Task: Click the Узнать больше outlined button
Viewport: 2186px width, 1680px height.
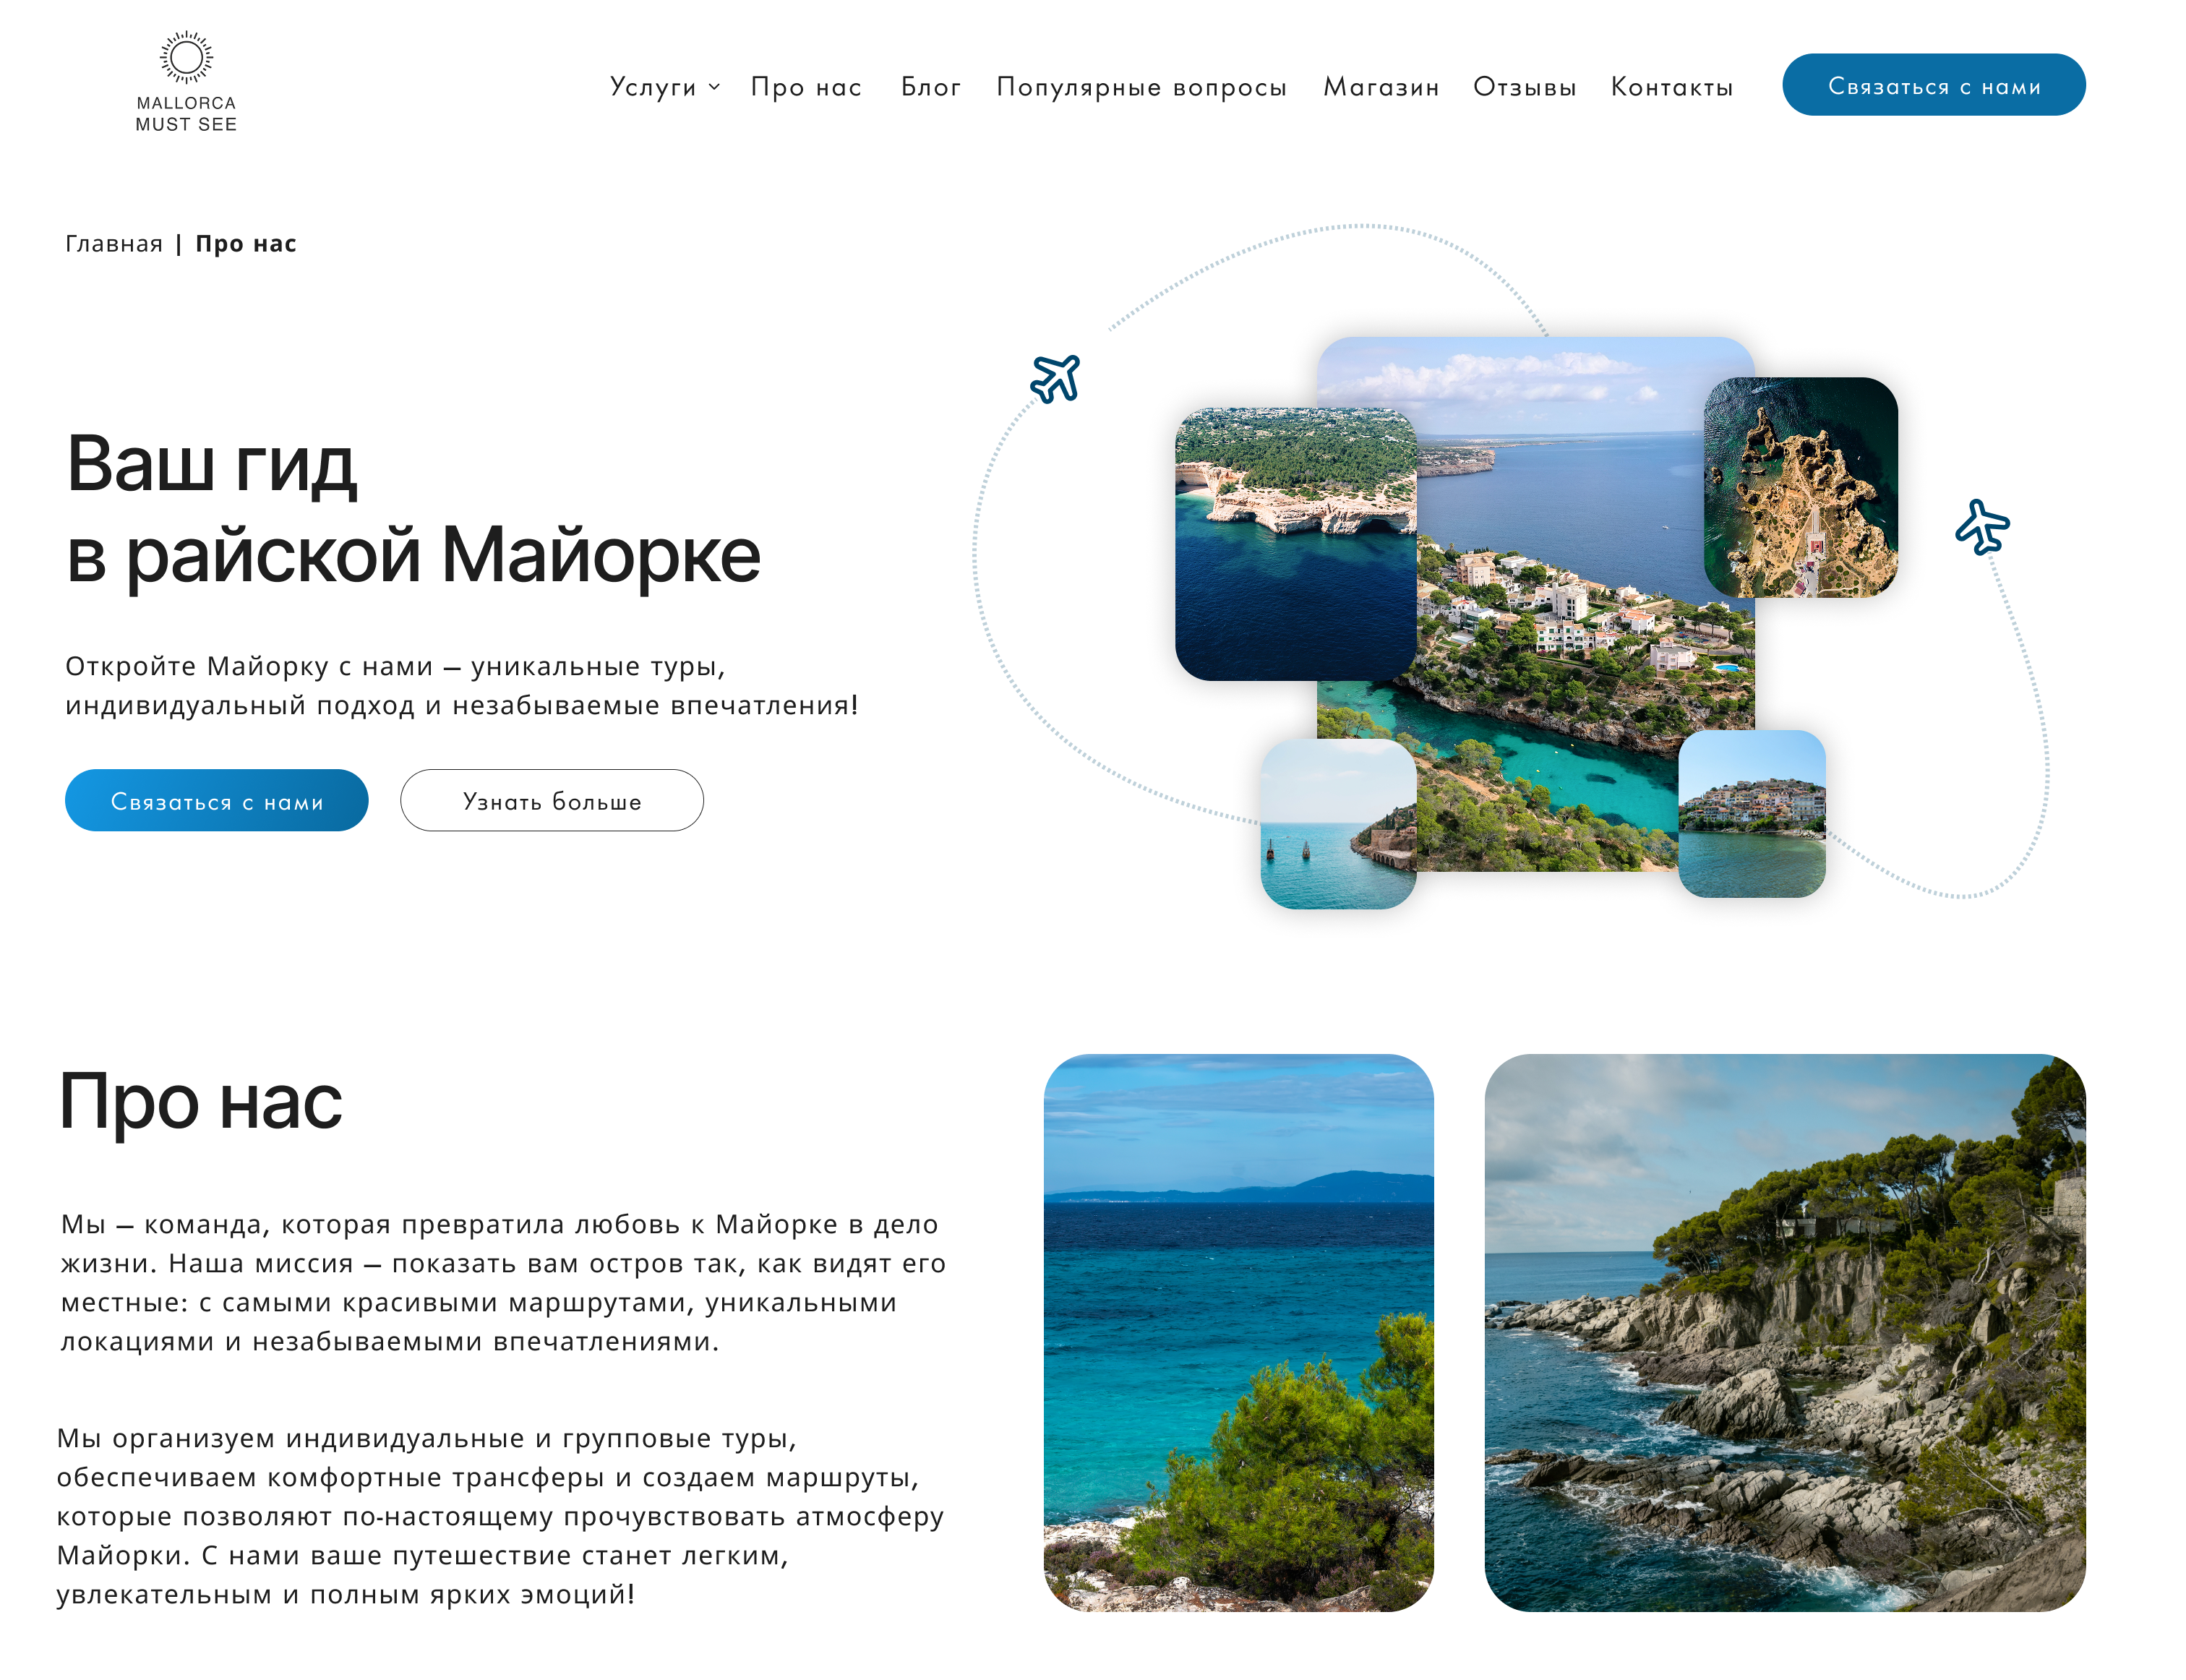Action: pyautogui.click(x=551, y=800)
